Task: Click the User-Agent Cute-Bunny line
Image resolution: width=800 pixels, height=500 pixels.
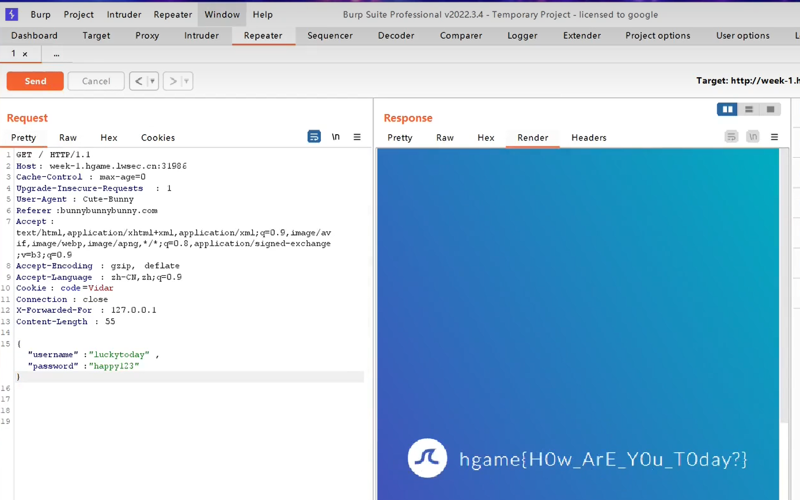Action: [x=75, y=199]
